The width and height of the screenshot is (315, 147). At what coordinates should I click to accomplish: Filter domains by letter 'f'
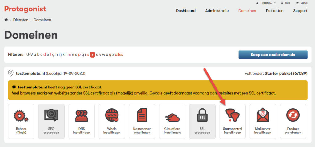pos(51,54)
